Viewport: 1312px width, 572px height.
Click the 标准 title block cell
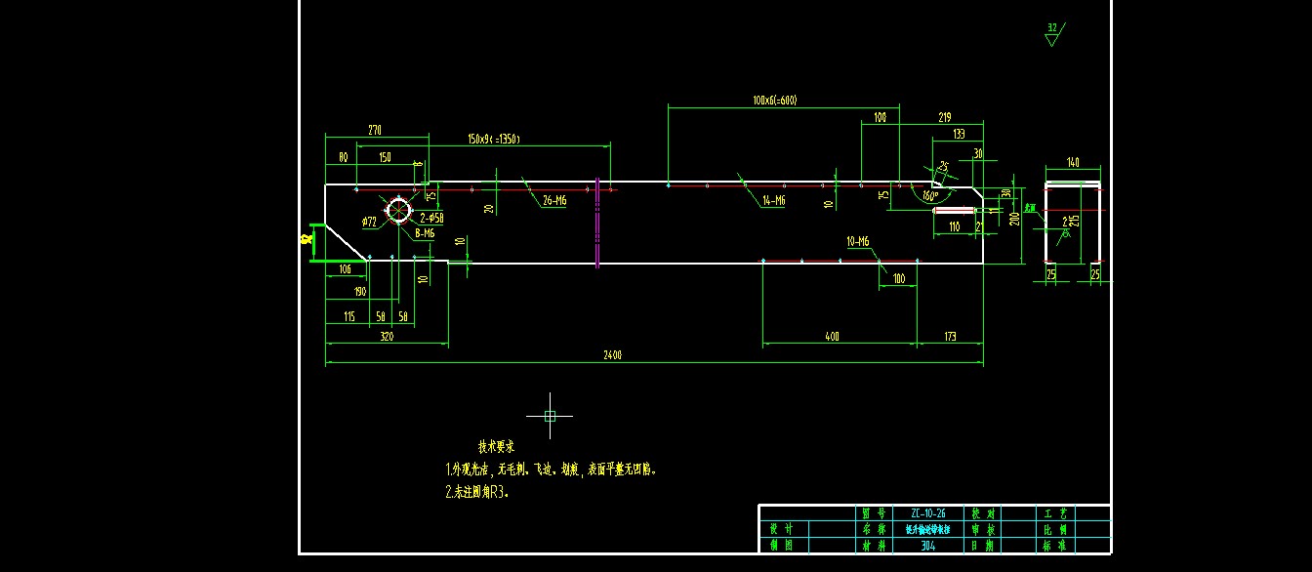1055,546
